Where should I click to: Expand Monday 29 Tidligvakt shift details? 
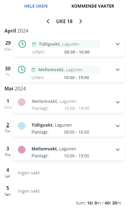point(118,44)
